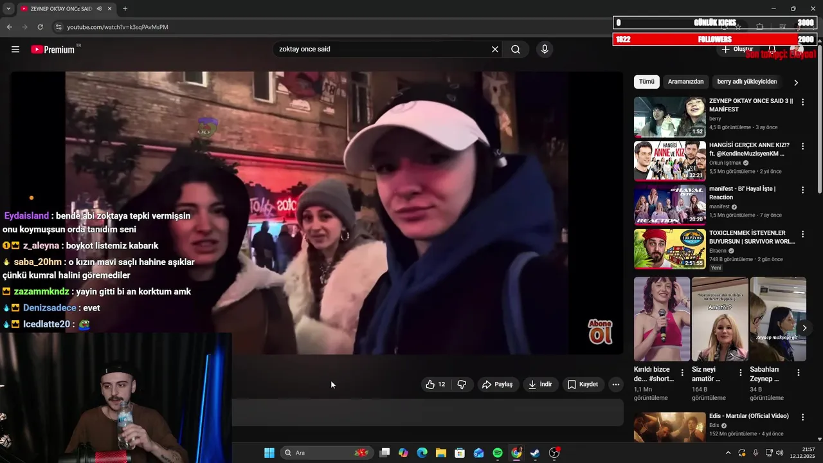This screenshot has height=463, width=823.
Task: Open Spotify from taskbar
Action: 498,453
